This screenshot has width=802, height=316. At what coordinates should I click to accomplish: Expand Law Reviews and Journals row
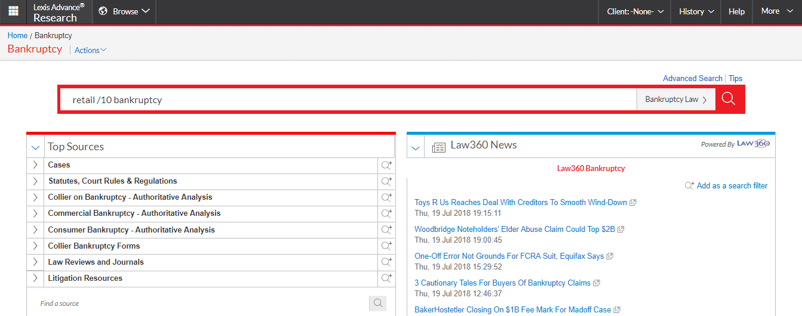[35, 262]
